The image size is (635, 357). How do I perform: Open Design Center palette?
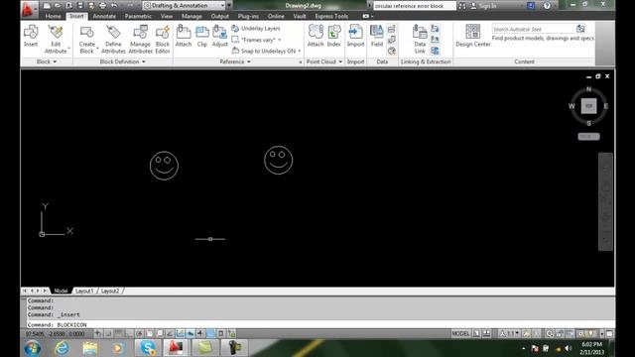point(472,36)
